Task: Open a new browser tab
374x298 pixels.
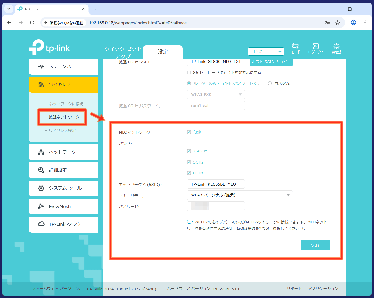Action: [x=95, y=9]
